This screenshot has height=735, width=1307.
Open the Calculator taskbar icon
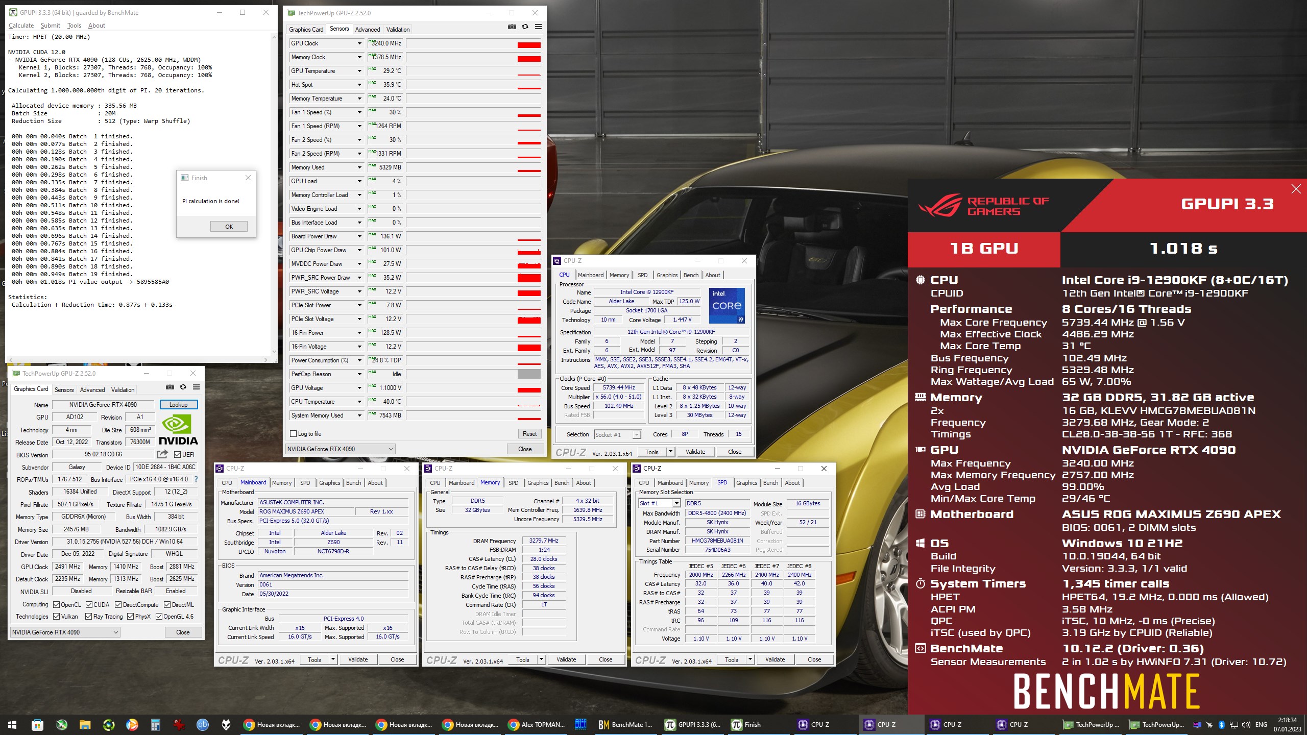[x=156, y=724]
